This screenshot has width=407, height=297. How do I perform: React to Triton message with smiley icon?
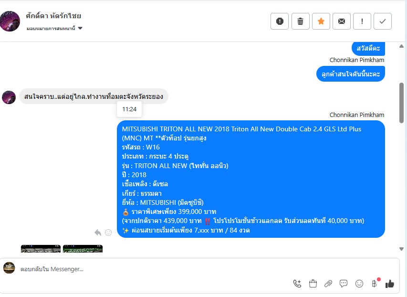pyautogui.click(x=108, y=232)
